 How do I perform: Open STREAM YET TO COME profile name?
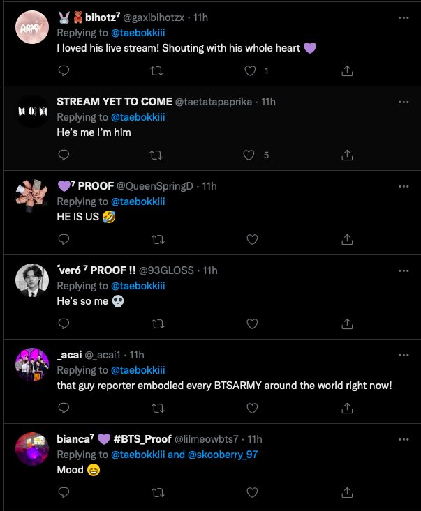point(114,102)
